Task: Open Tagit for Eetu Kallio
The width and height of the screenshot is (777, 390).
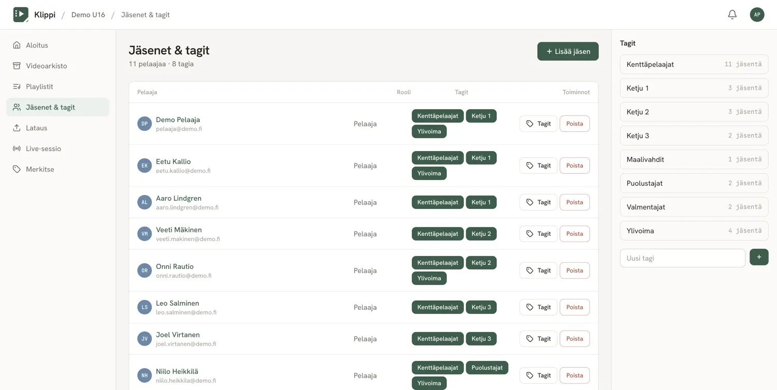Action: coord(538,166)
